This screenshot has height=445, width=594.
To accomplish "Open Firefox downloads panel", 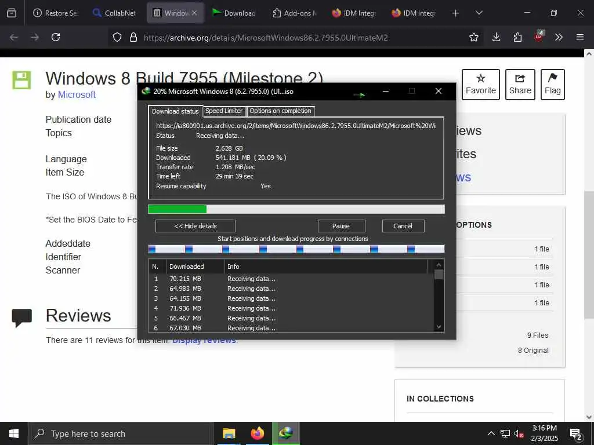I will point(497,37).
